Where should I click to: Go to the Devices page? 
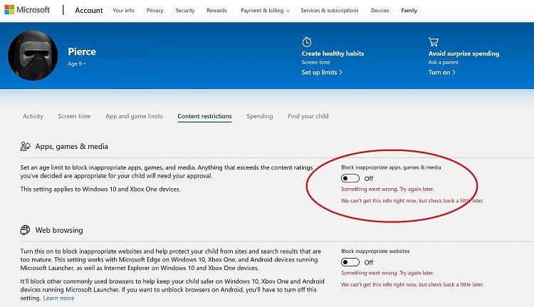(x=379, y=11)
